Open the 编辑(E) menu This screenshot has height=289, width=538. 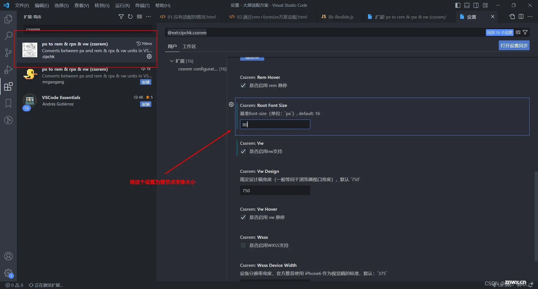pyautogui.click(x=41, y=5)
